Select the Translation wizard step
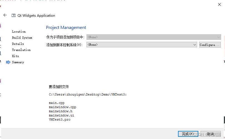225x139 pixels. [21, 50]
